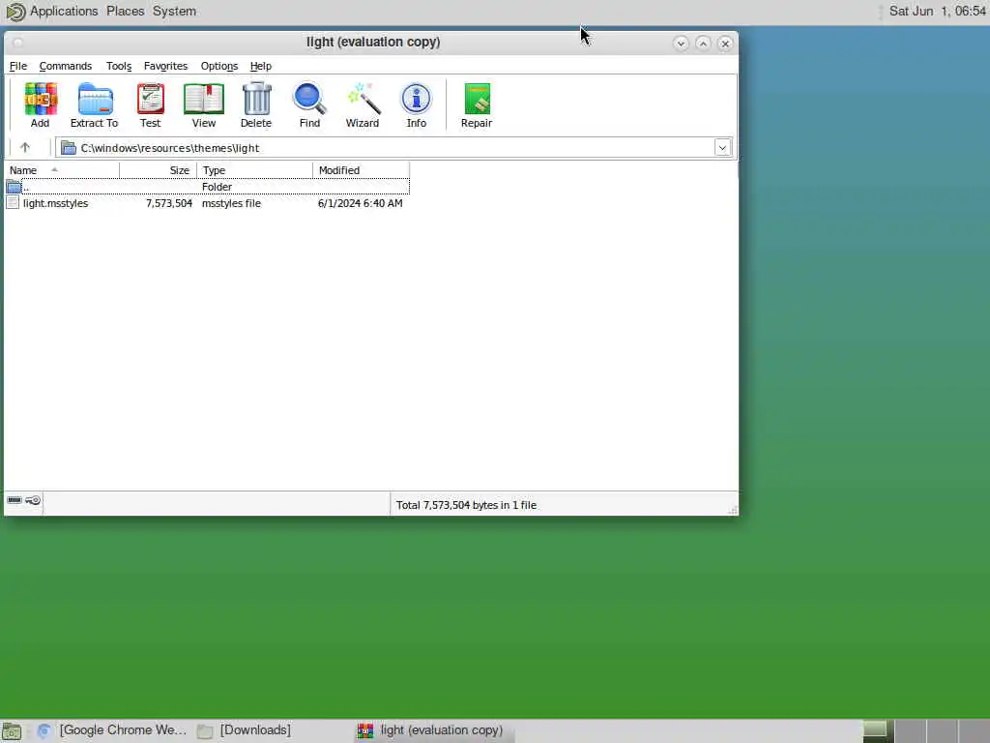990x743 pixels.
Task: Click the show desktop icon in bottom panel
Action: coord(12,731)
